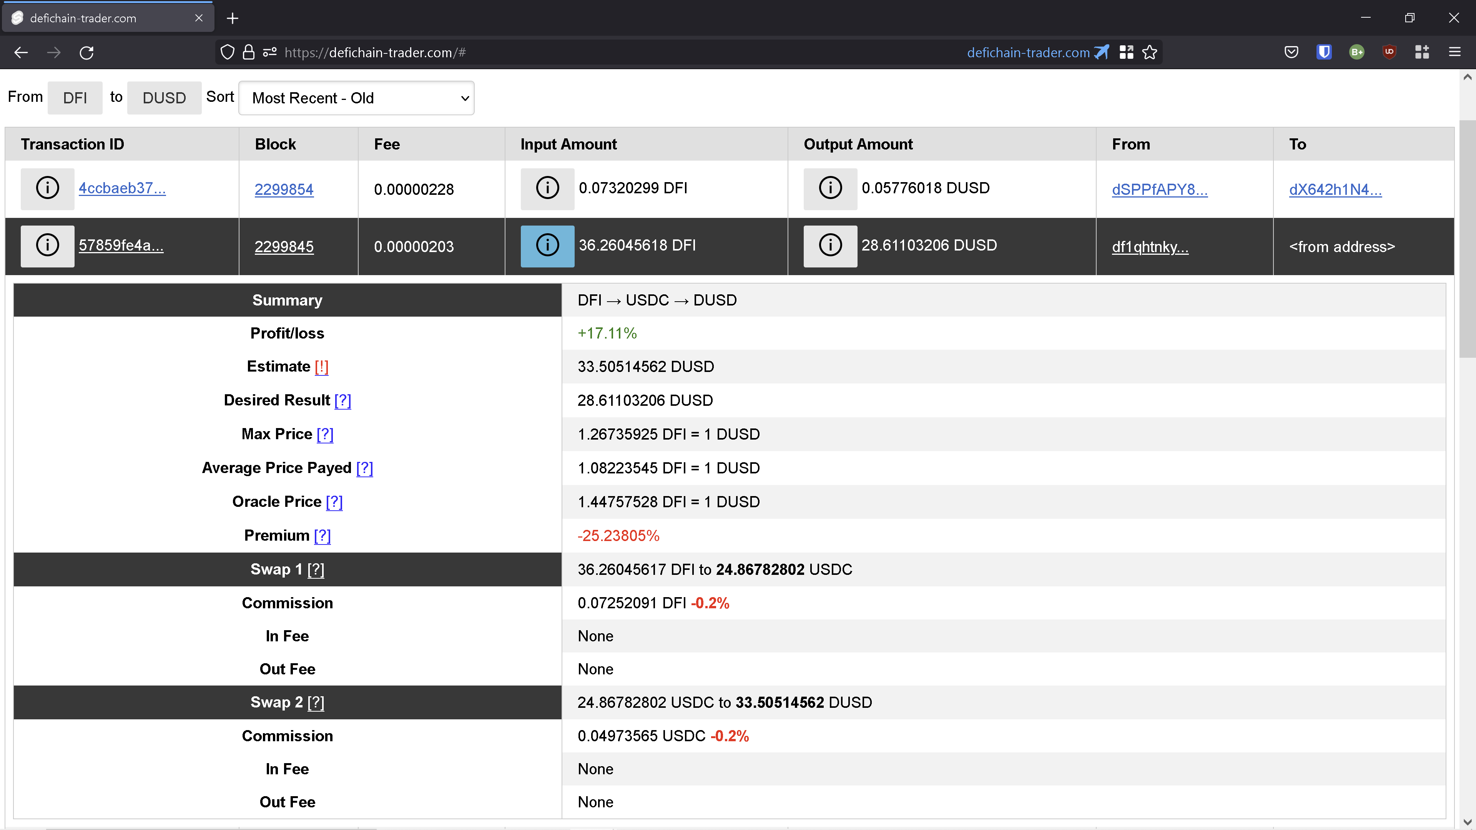Toggle info for transaction 4ccbaeb37
The image size is (1476, 830).
(48, 188)
